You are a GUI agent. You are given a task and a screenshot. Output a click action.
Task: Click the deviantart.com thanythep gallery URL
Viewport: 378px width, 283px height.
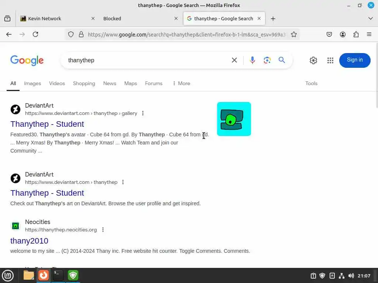[x=81, y=113]
